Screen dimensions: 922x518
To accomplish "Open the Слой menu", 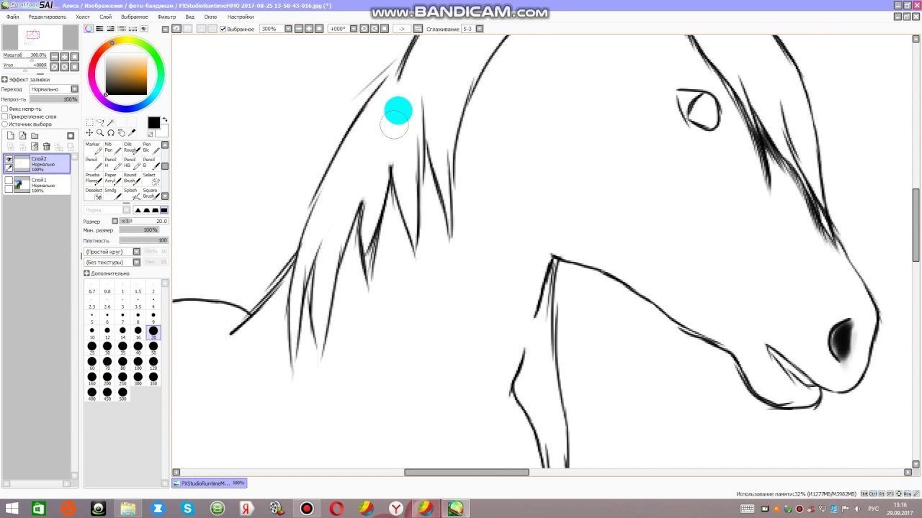I will [105, 17].
